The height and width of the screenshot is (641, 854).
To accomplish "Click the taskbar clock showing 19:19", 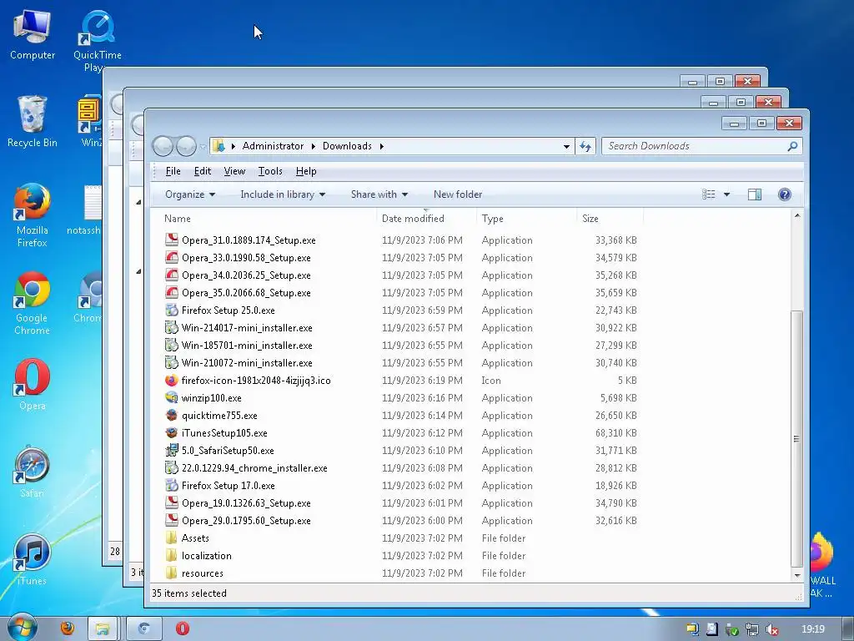I will pyautogui.click(x=813, y=629).
